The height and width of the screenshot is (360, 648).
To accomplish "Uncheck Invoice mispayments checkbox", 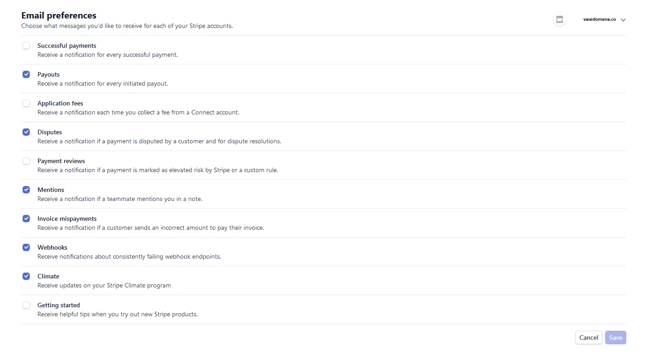I will (26, 219).
